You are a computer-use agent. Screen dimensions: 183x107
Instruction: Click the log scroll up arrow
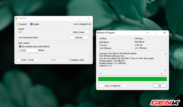click(x=165, y=54)
